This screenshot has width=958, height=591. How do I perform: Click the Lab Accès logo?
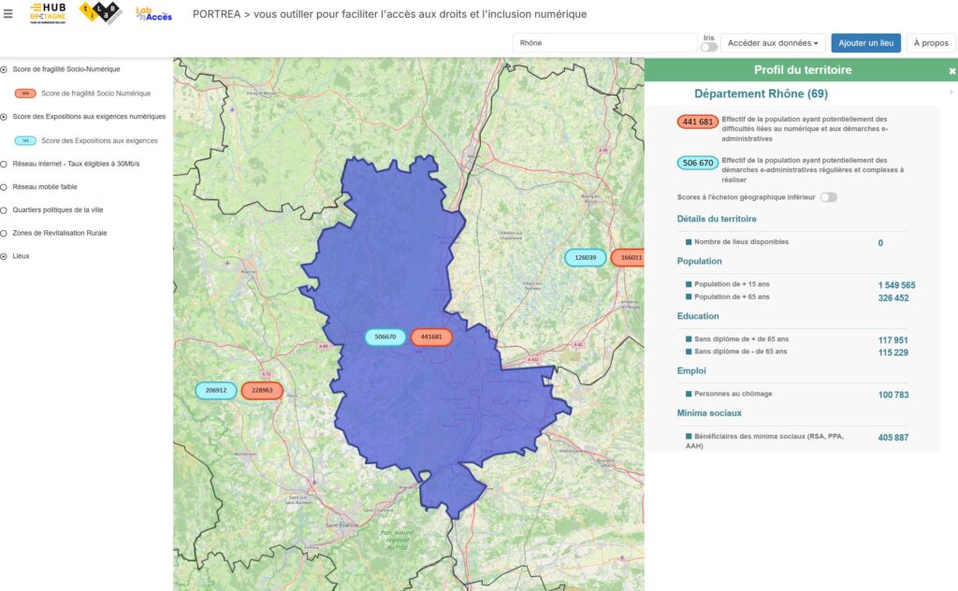coord(154,14)
